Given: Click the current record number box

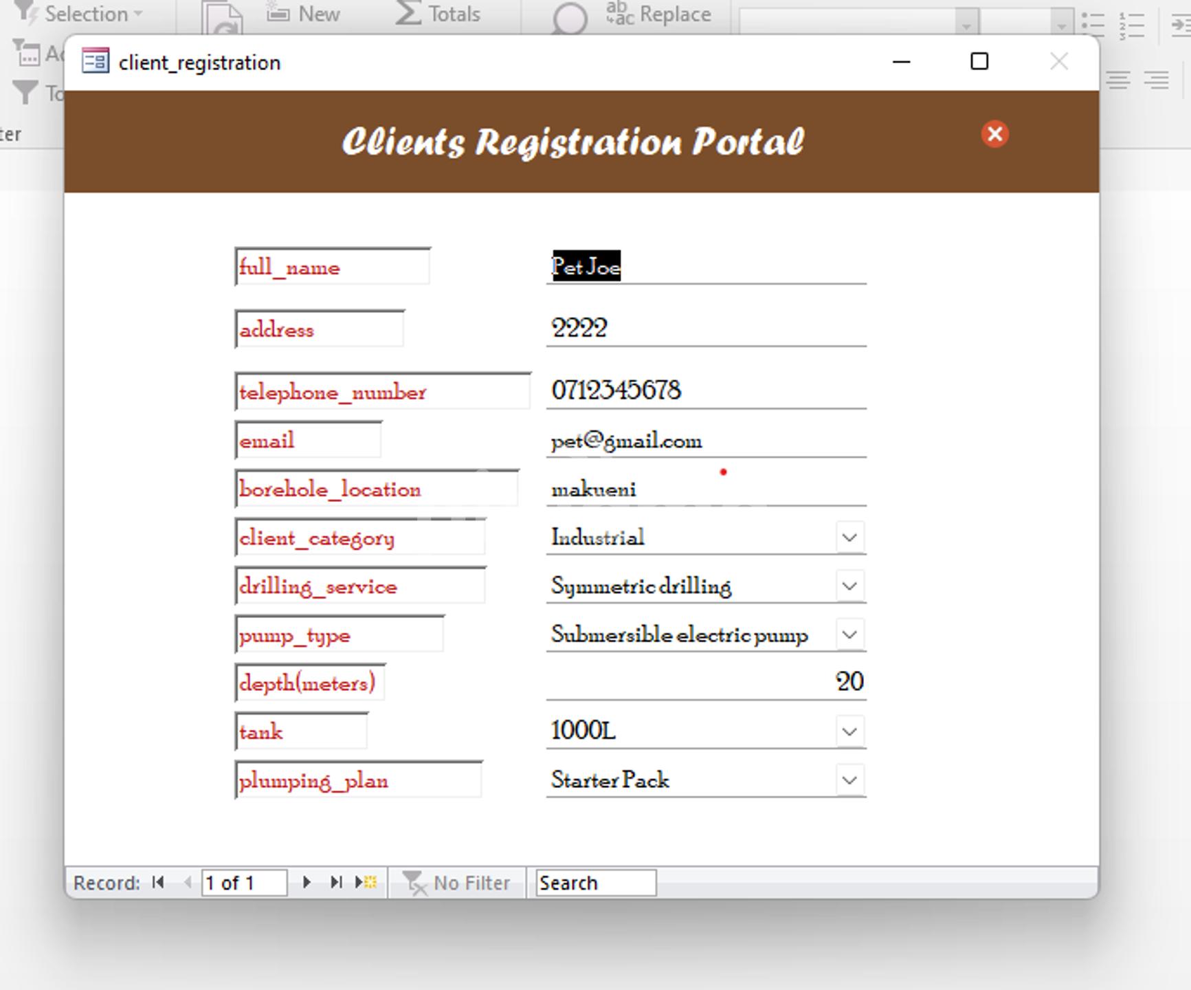Looking at the screenshot, I should (243, 883).
